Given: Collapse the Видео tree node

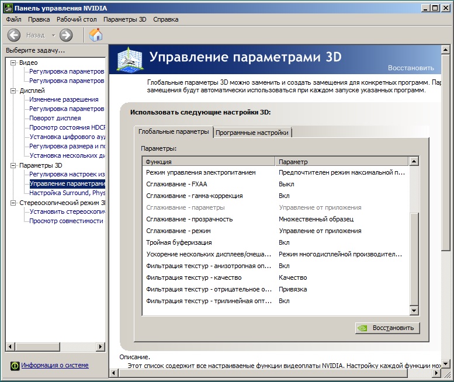Looking at the screenshot, I should 13,62.
